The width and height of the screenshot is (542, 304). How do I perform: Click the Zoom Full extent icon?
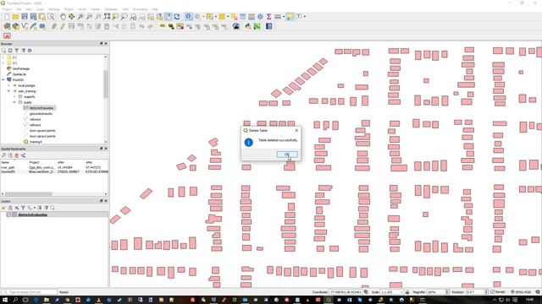[107, 17]
